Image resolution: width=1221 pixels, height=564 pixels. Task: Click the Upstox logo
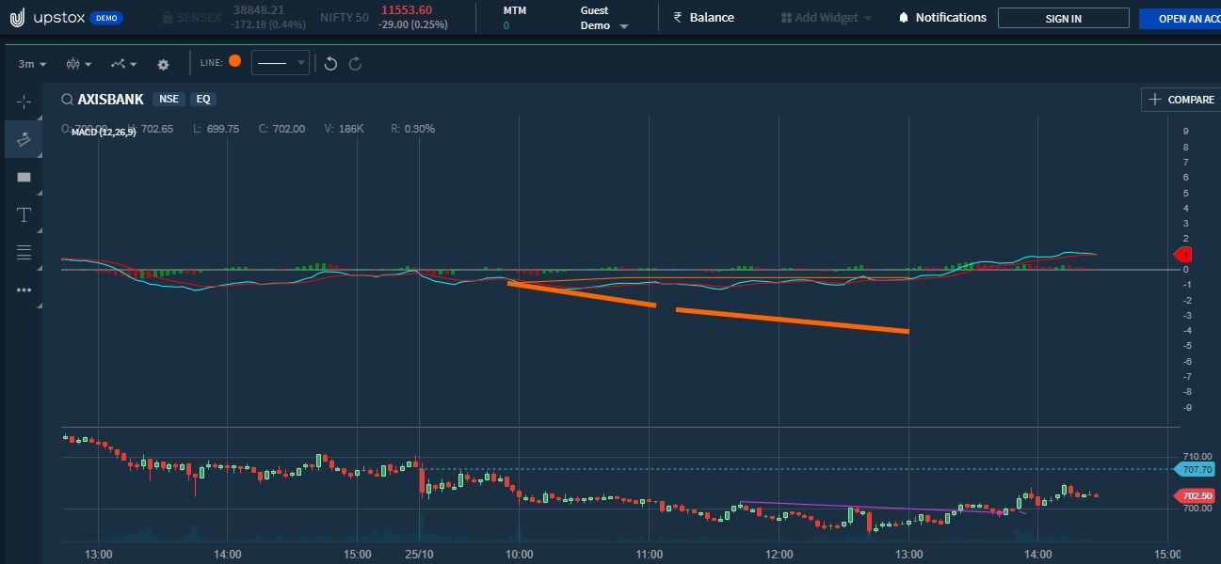[66, 18]
